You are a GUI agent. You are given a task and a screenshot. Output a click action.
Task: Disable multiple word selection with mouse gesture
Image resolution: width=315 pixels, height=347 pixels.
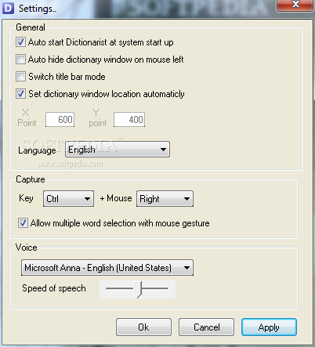point(23,223)
